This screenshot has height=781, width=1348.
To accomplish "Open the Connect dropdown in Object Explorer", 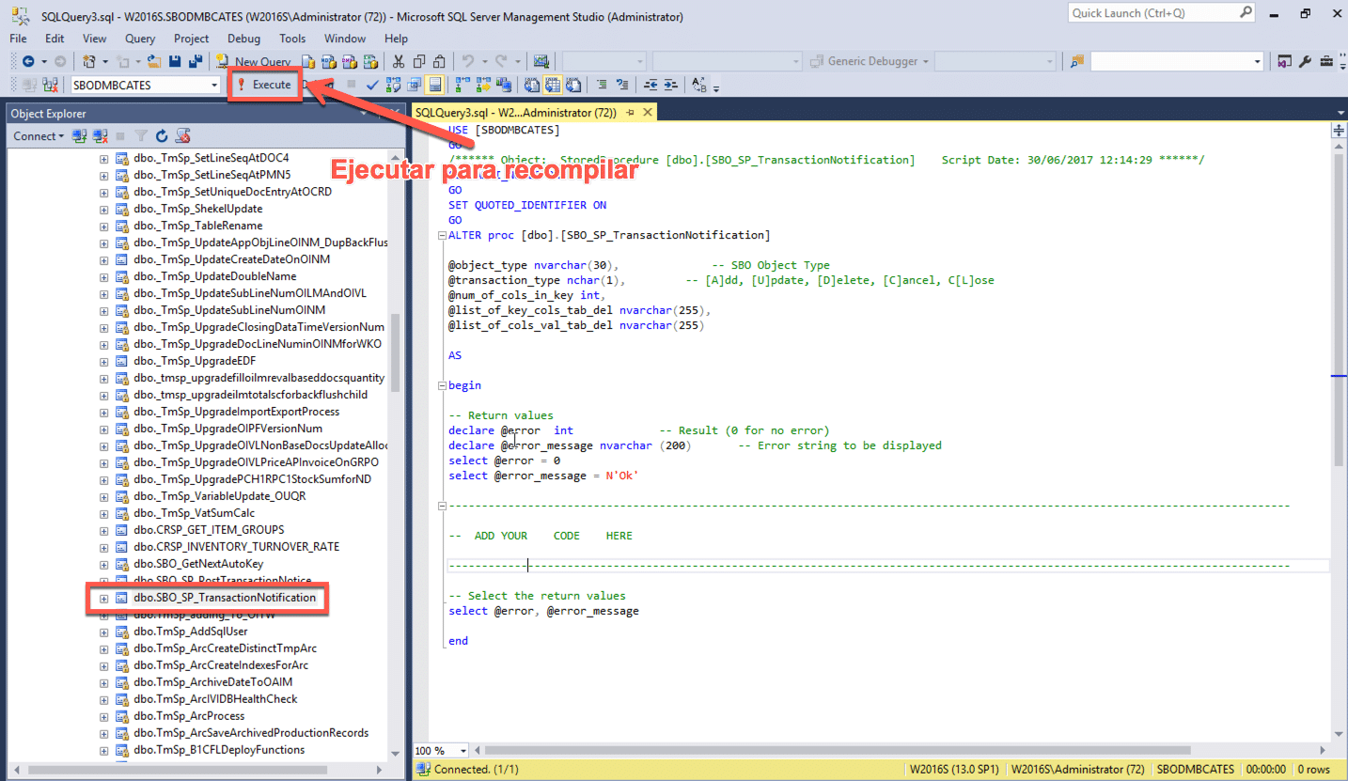I will (x=39, y=136).
